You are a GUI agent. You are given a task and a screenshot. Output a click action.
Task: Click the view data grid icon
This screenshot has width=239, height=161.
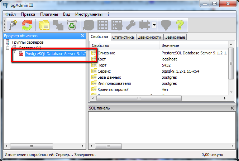click(x=103, y=25)
